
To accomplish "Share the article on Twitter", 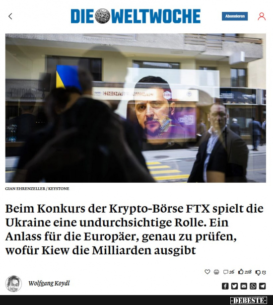I will pyautogui.click(x=234, y=286).
